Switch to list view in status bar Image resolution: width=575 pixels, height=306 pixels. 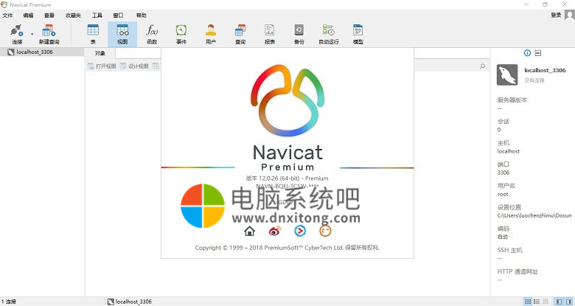pos(537,302)
